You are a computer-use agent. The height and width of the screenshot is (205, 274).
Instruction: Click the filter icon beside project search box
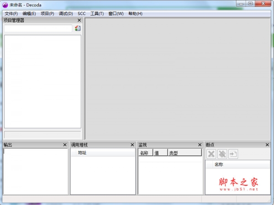[x=78, y=28]
